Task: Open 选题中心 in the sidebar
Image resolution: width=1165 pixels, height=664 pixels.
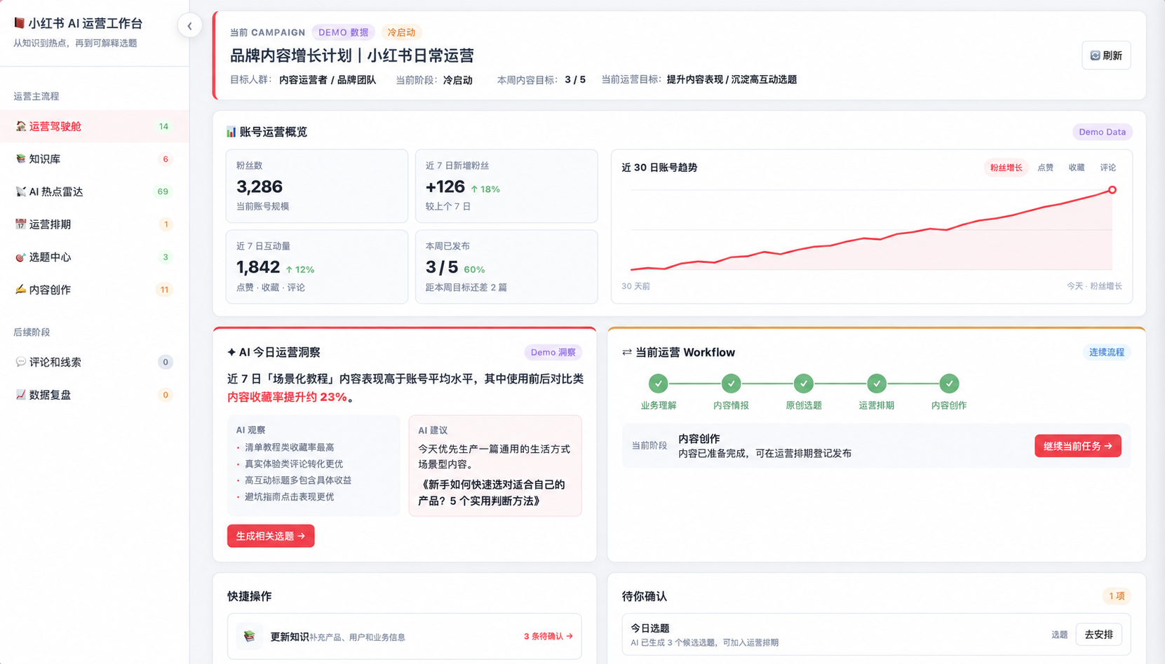Action: tap(95, 257)
